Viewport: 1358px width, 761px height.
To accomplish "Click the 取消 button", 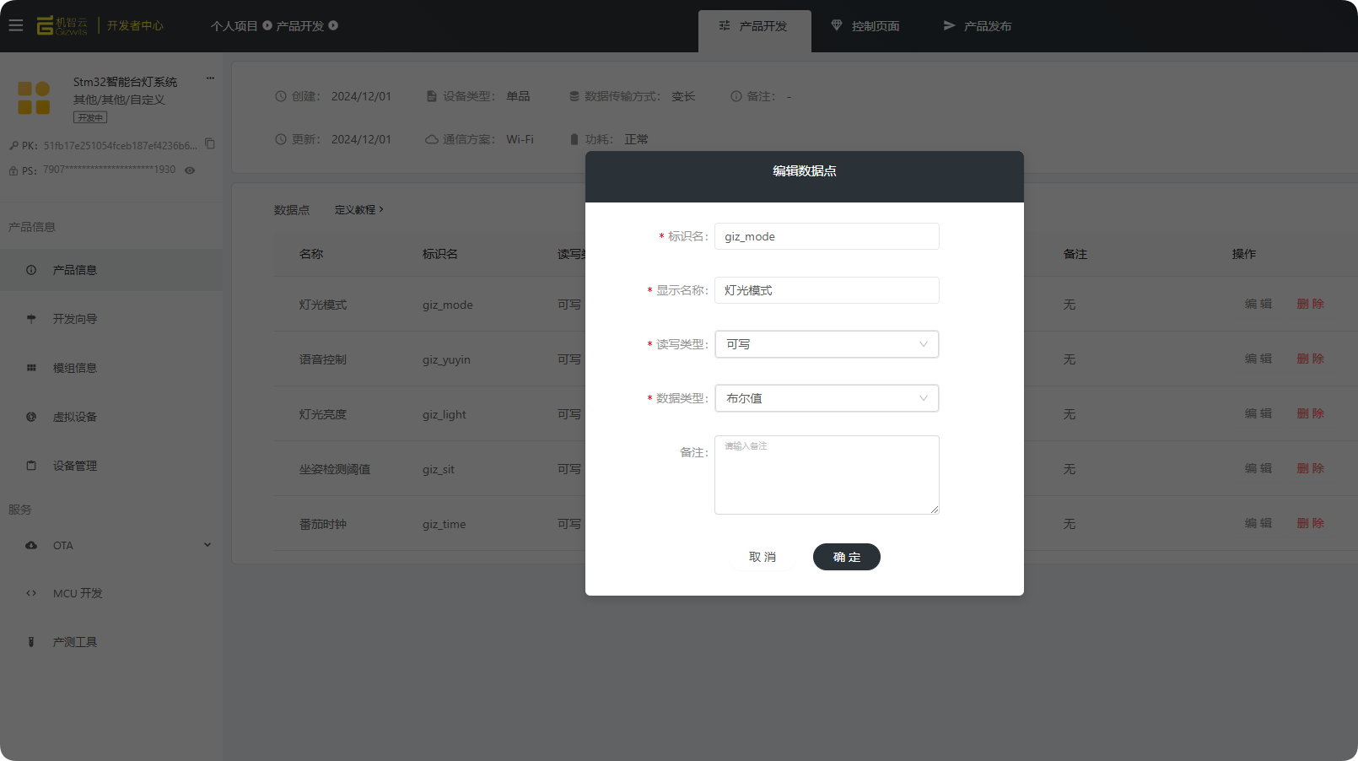I will coord(763,557).
